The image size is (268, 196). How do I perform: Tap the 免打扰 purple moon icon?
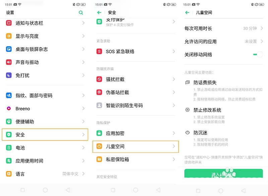(x=9, y=75)
